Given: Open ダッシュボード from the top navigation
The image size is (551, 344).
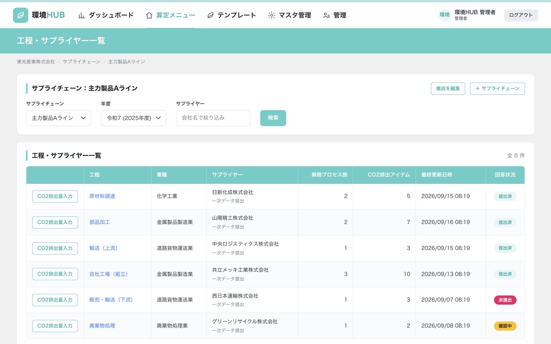Looking at the screenshot, I should coord(106,15).
